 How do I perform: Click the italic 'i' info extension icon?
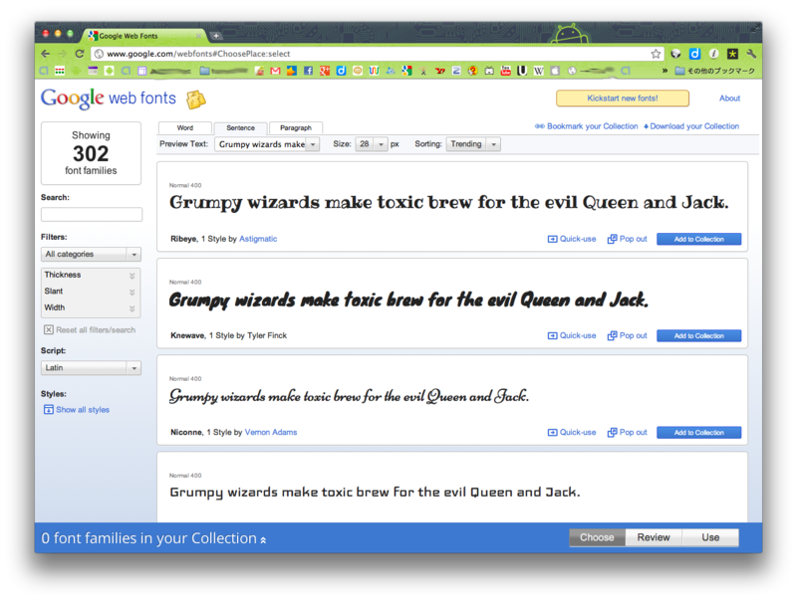tap(713, 54)
